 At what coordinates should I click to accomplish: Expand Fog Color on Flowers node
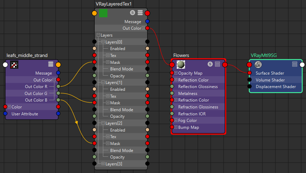point(176,120)
